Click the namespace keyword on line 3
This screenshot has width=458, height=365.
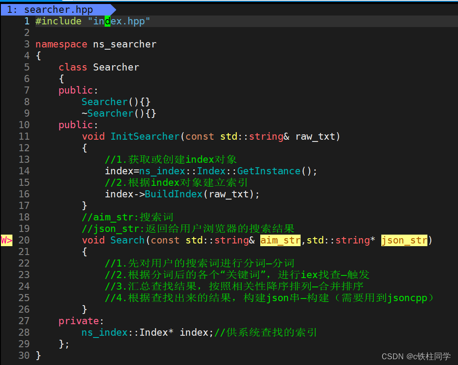61,44
